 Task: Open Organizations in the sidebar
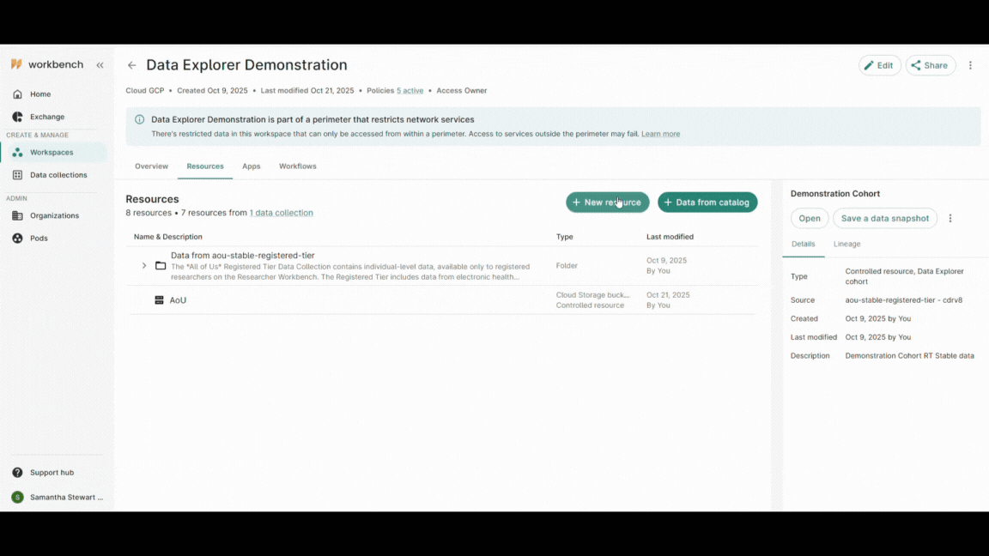(x=53, y=215)
